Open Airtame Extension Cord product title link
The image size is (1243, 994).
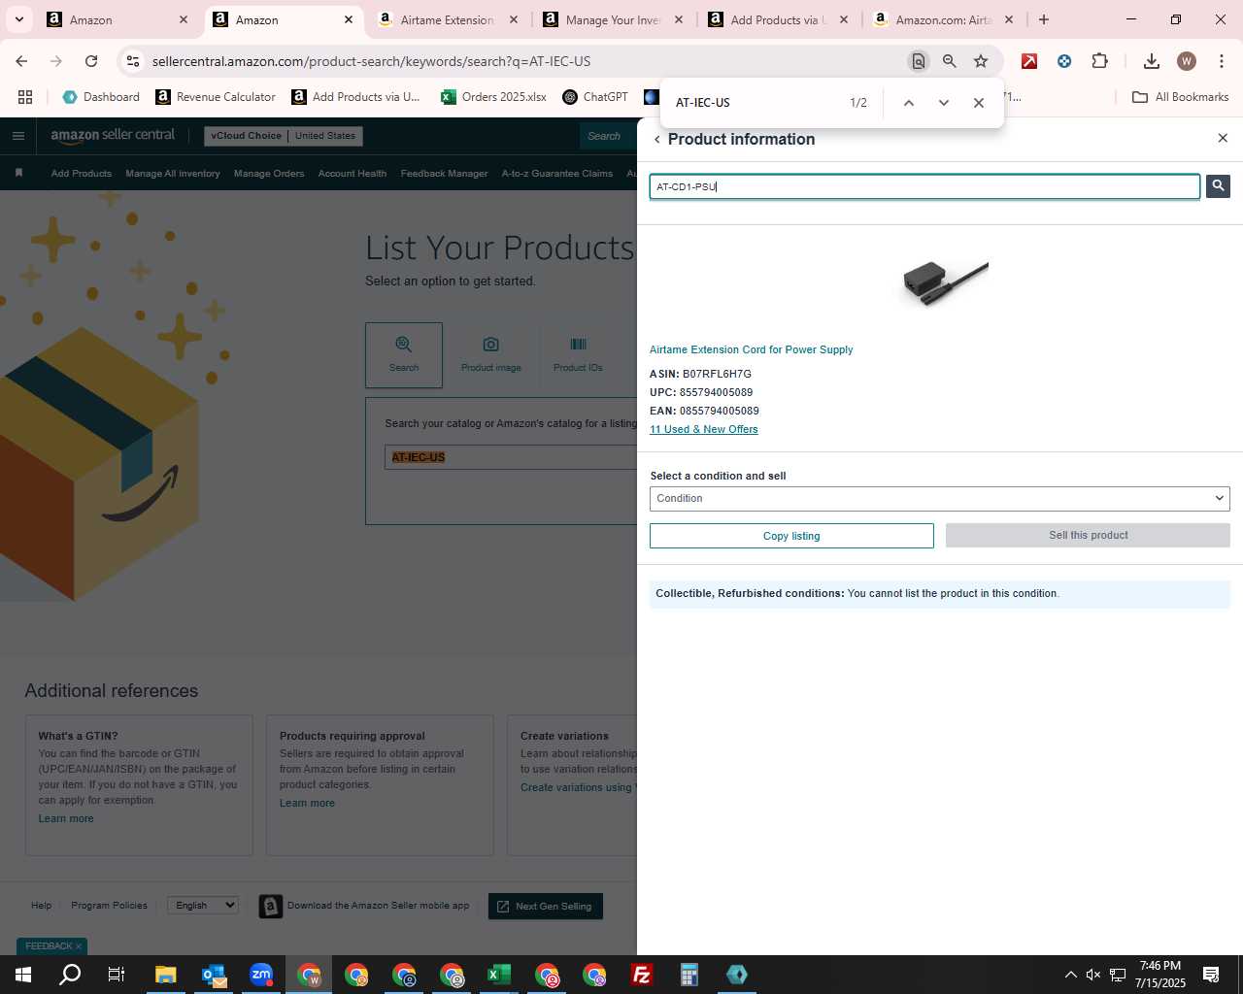[x=752, y=349]
